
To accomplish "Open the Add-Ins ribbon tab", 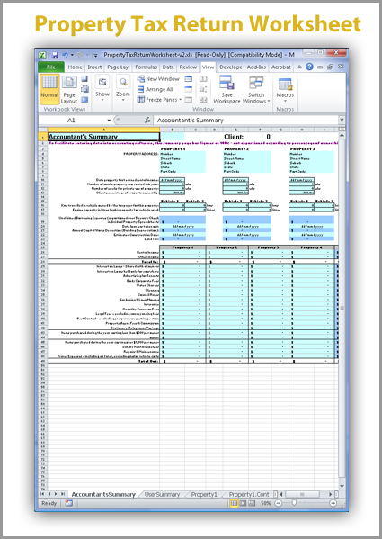I will [256, 67].
